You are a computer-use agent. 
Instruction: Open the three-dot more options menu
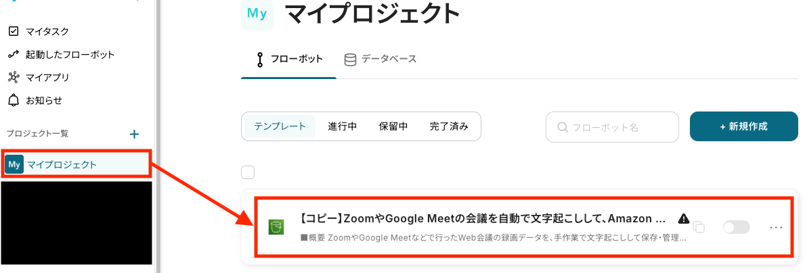click(776, 227)
